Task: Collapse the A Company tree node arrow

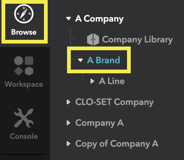Action: tap(69, 19)
